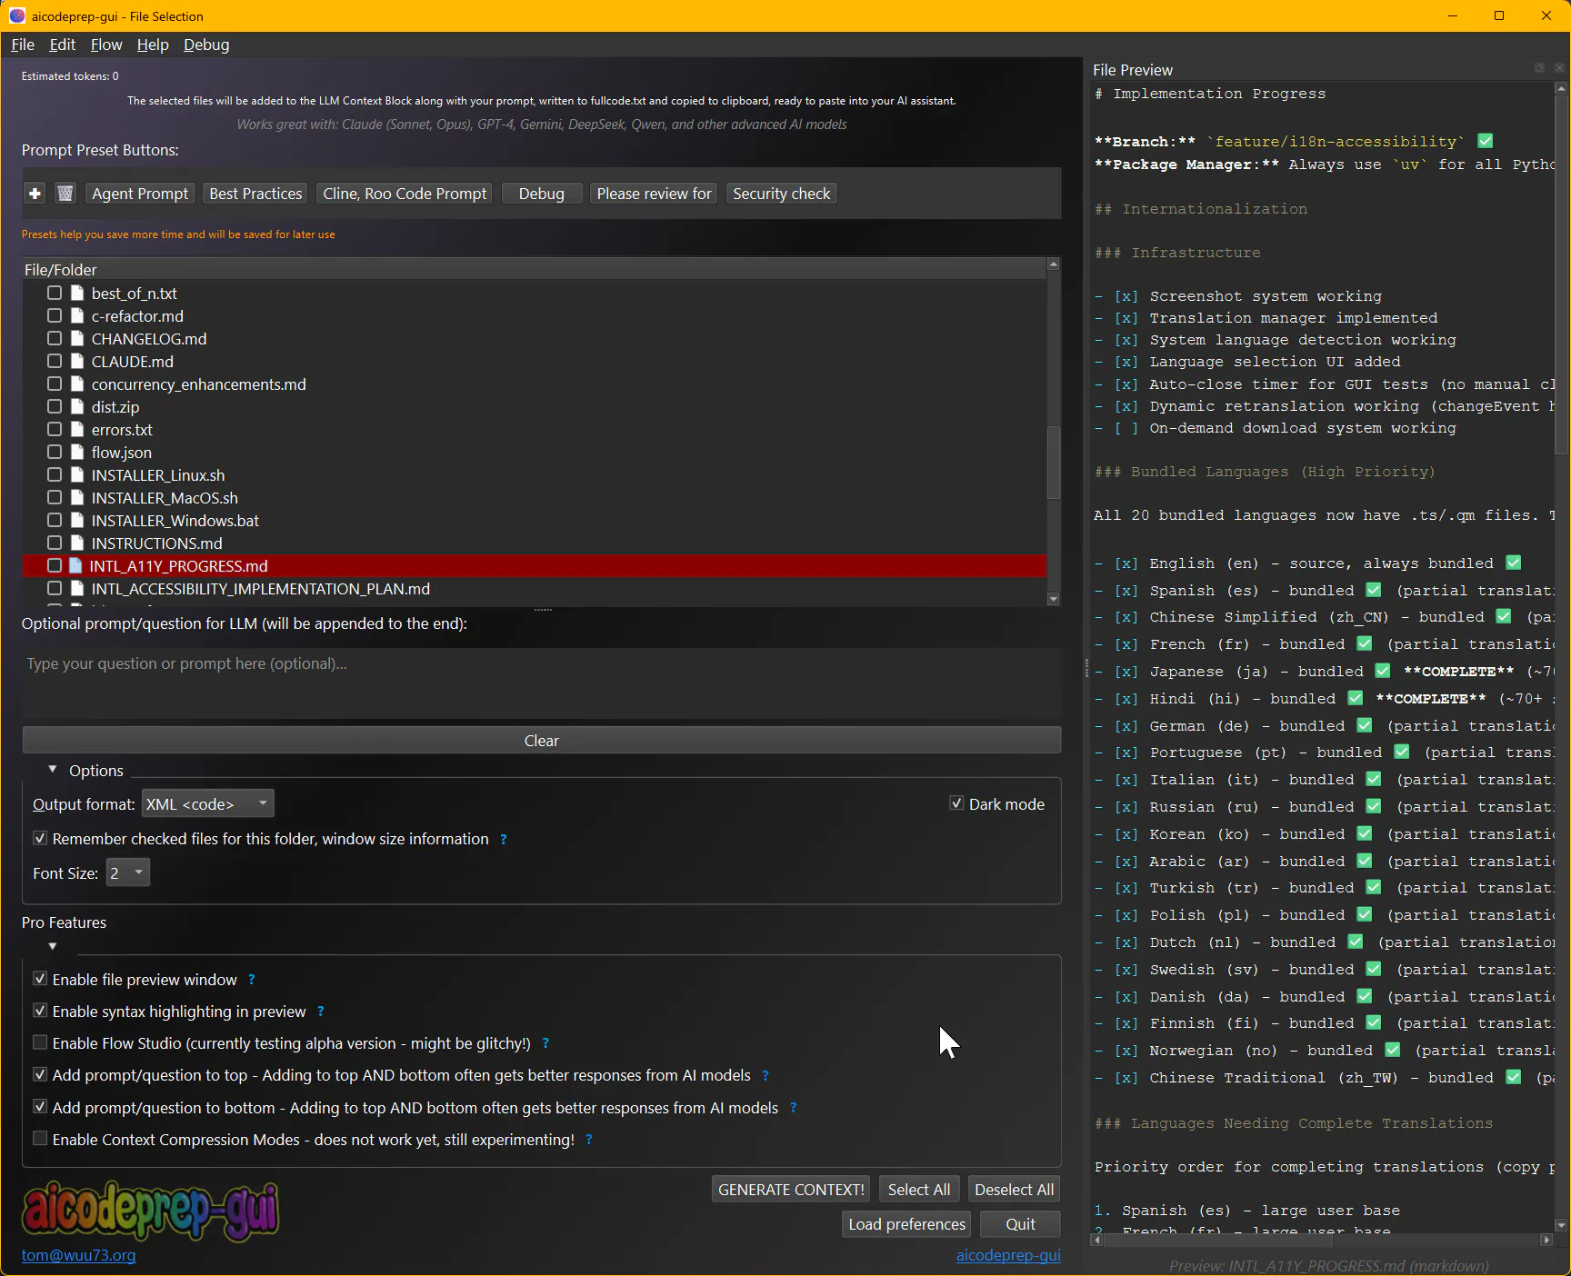Toggle the Dark mode checkbox
The width and height of the screenshot is (1571, 1276).
[956, 803]
